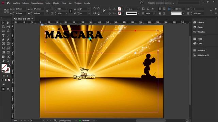The width and height of the screenshot is (218, 122).
Task: Flip horizontal icon in control bar
Action: 94,13
